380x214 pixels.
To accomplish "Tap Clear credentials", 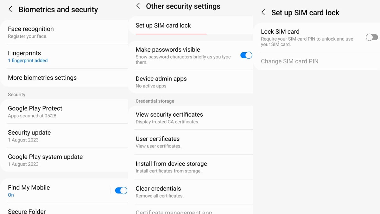I will [191, 191].
